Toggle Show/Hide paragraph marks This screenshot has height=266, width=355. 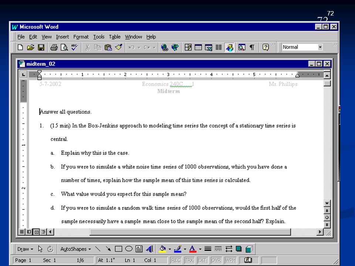pos(252,47)
